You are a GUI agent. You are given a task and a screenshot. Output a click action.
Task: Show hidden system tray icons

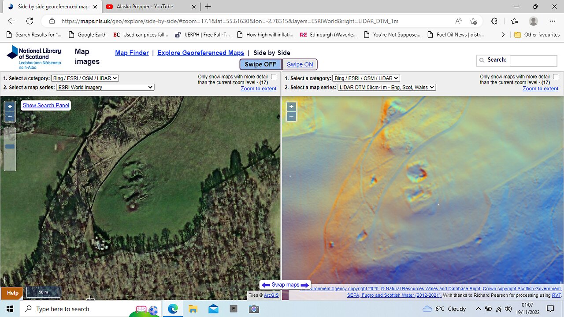coord(478,309)
